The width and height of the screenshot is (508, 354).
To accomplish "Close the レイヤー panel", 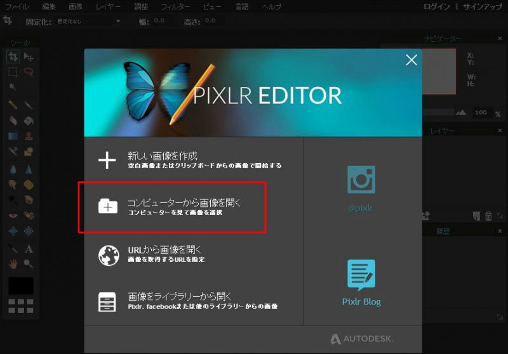I will point(500,131).
